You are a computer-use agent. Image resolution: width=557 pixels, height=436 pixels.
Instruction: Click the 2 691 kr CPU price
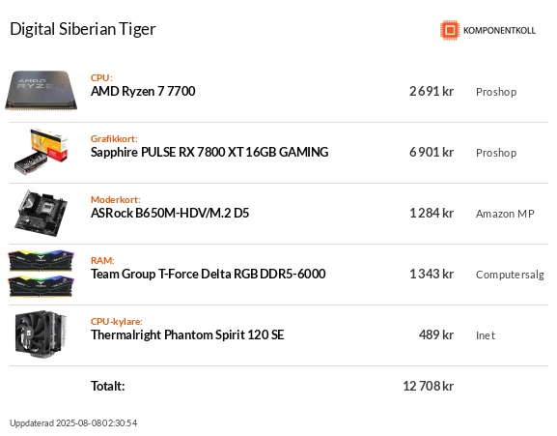click(432, 92)
